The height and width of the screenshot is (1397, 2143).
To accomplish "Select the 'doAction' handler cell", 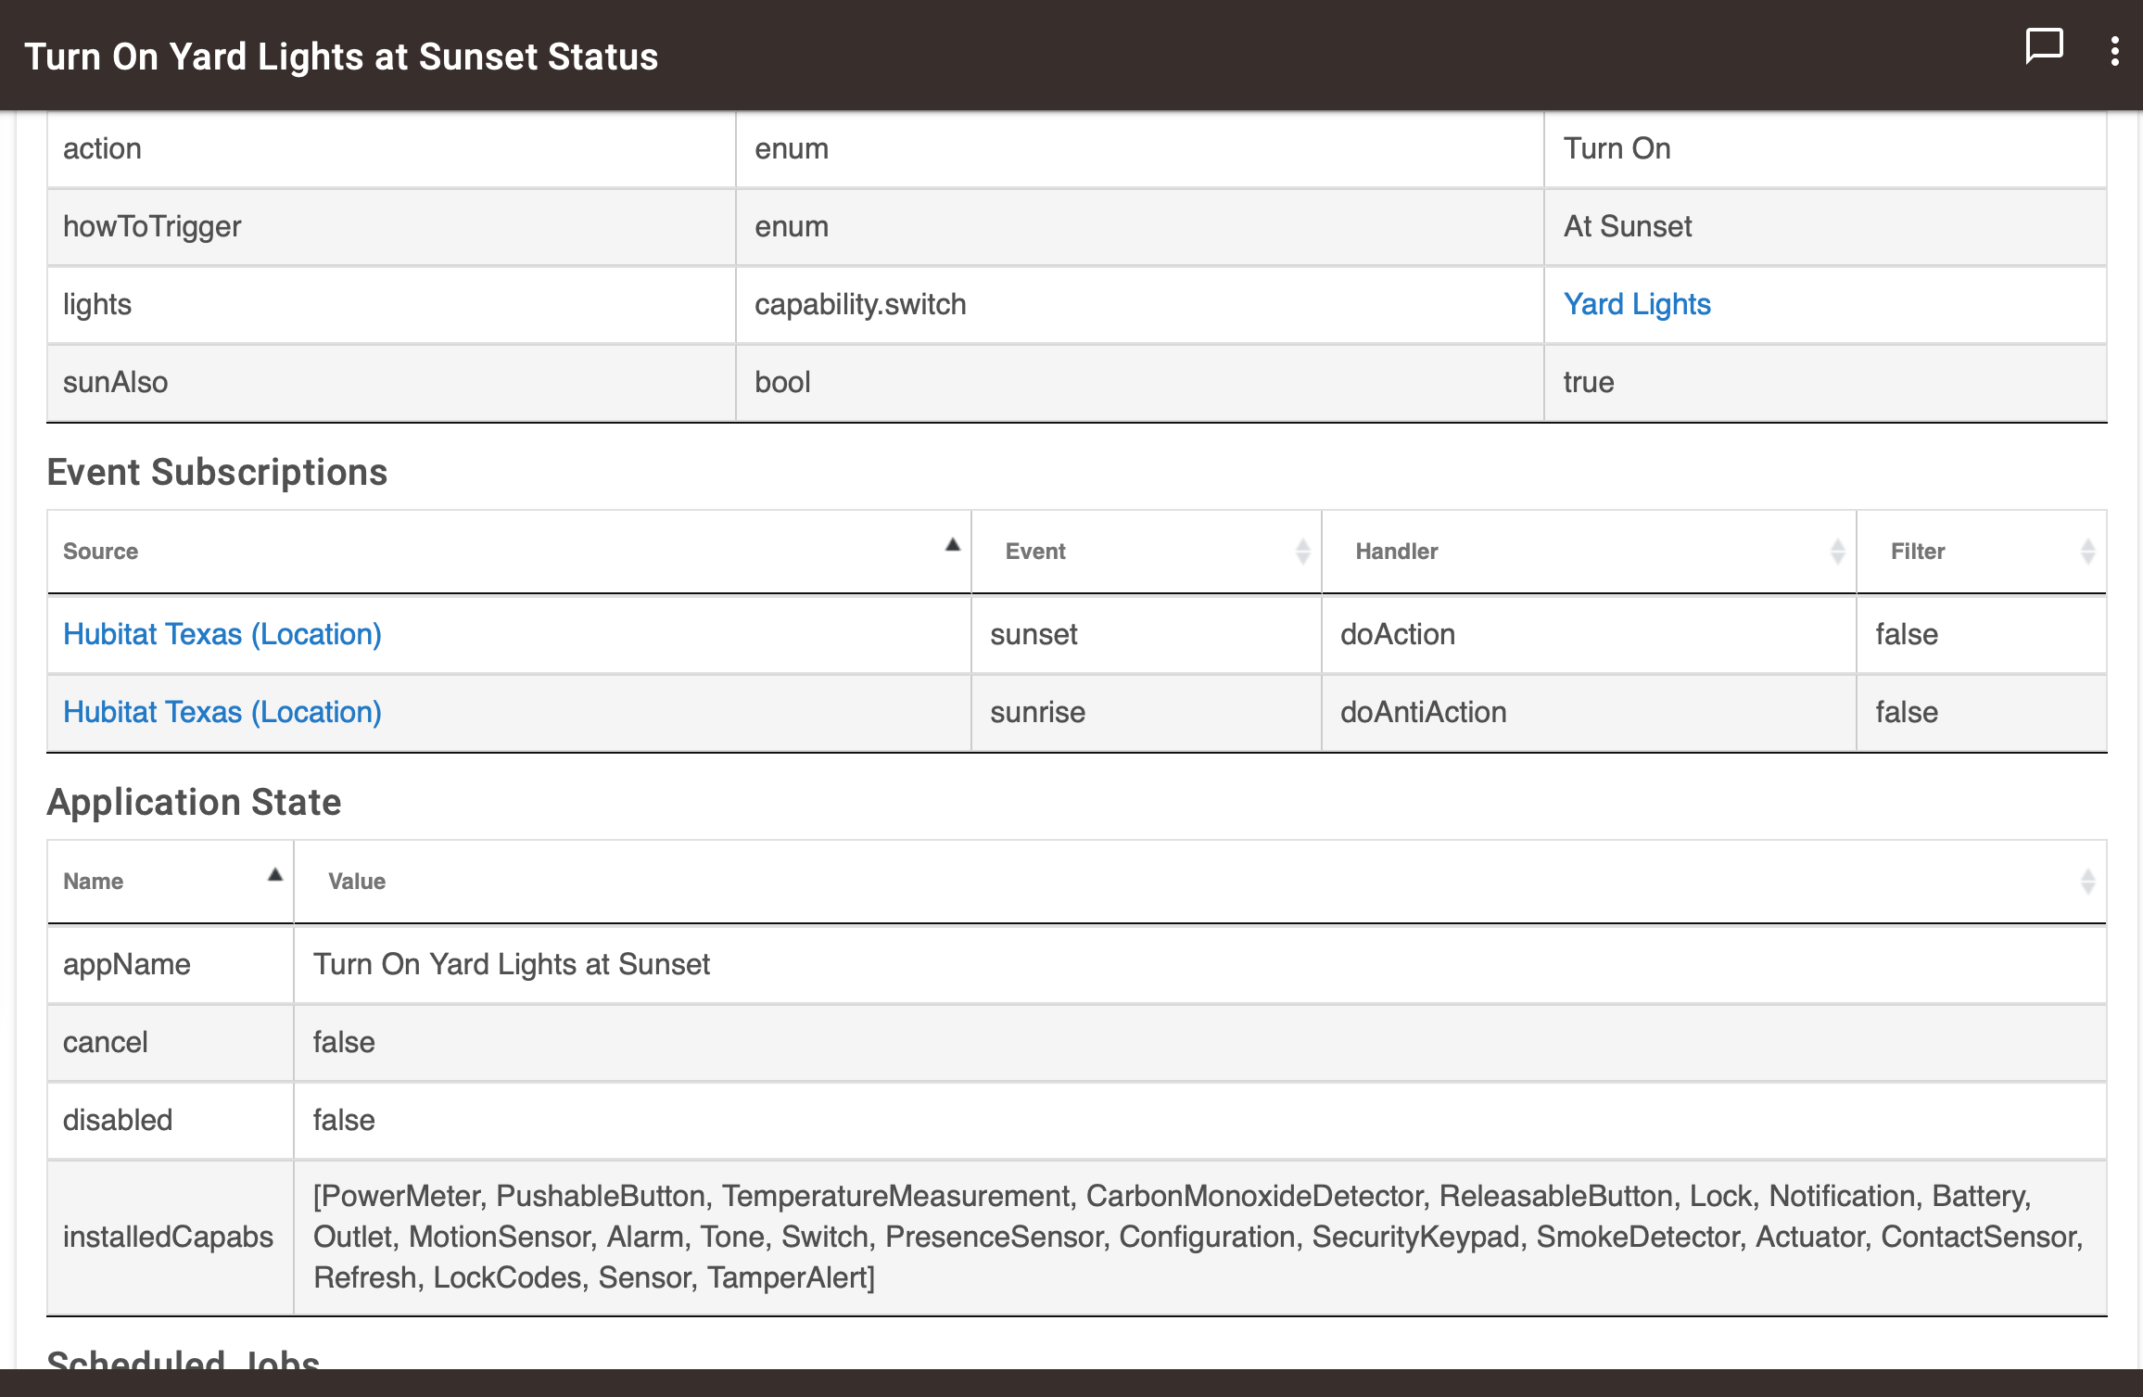I will click(1589, 634).
